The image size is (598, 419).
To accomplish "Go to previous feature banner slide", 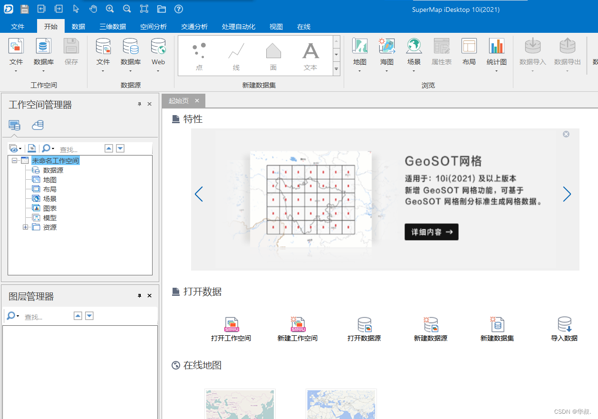I will pos(199,194).
